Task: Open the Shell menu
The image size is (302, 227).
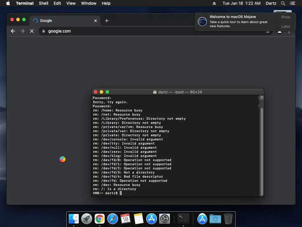Action: coord(44,3)
